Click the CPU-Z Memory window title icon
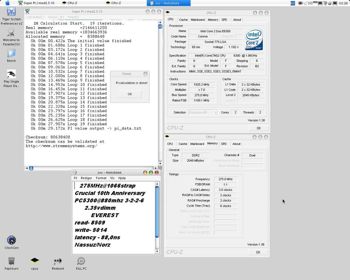Screen dimensions: 350x280 click(167, 137)
